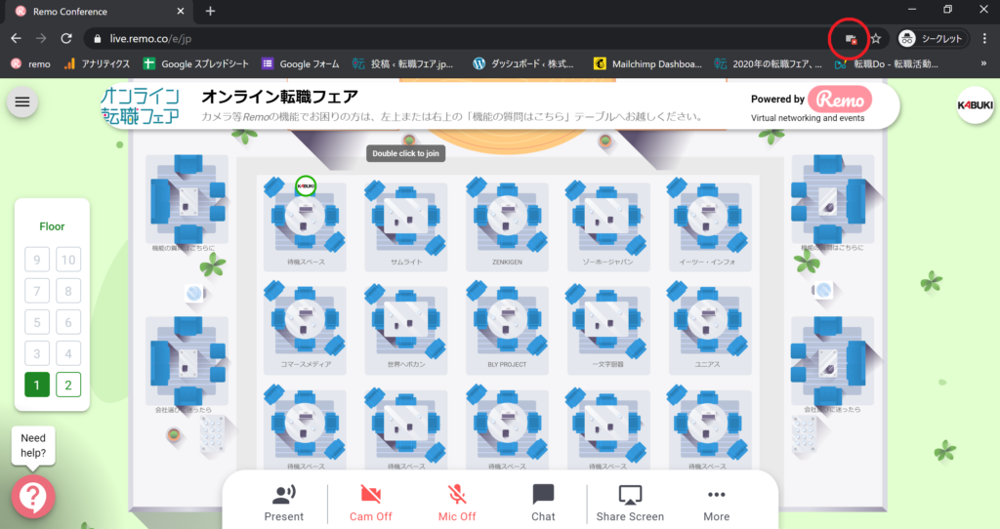The height and width of the screenshot is (529, 1000).
Task: Bookmark this page with the star icon
Action: [x=876, y=39]
